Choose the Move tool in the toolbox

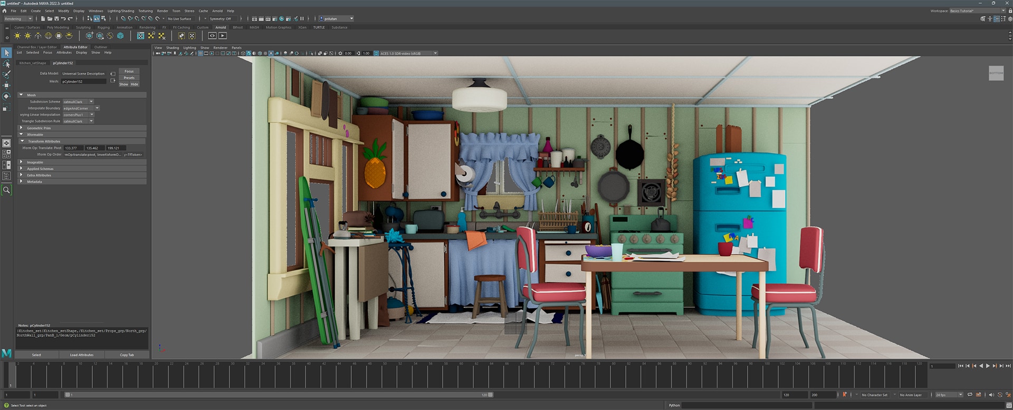point(6,85)
